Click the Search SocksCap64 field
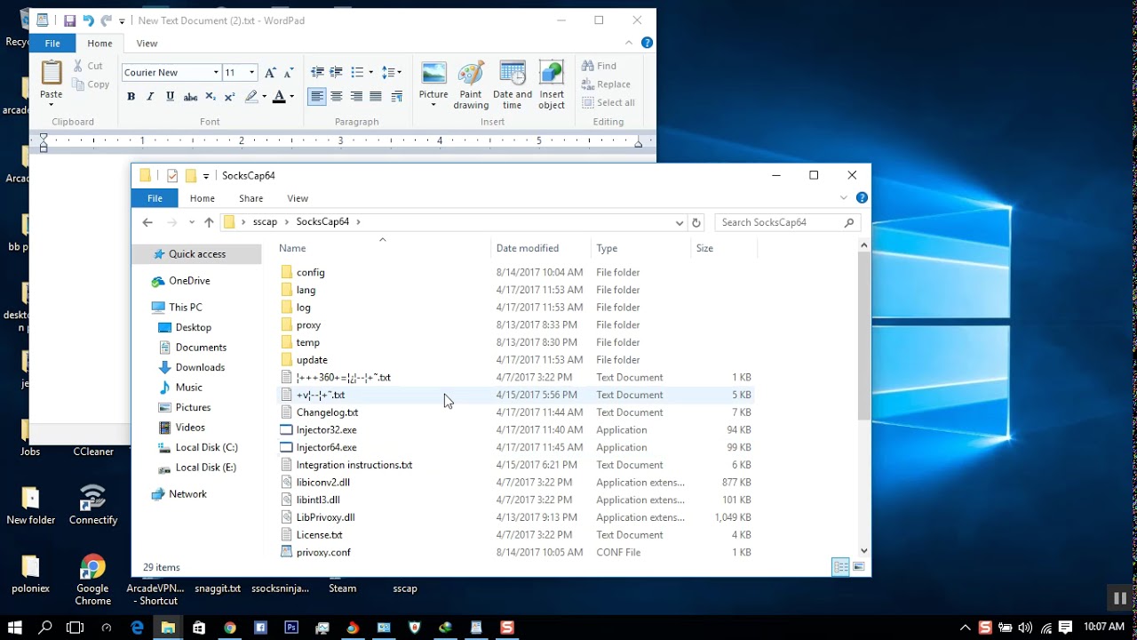Image resolution: width=1137 pixels, height=640 pixels. pos(788,222)
